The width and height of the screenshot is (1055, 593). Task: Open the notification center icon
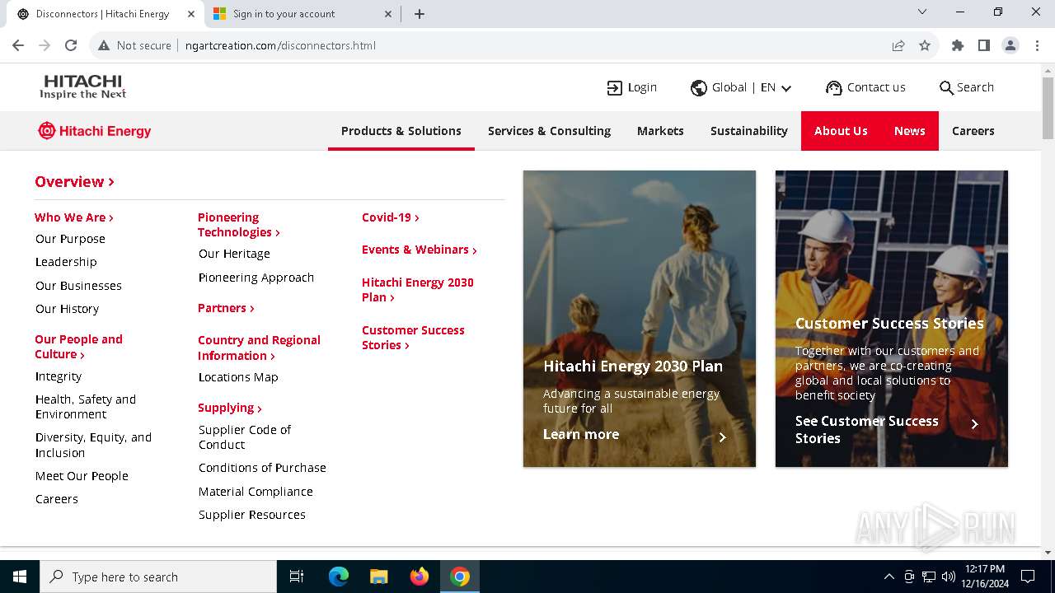(1028, 577)
